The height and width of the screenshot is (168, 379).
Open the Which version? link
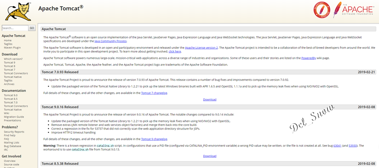(13, 59)
